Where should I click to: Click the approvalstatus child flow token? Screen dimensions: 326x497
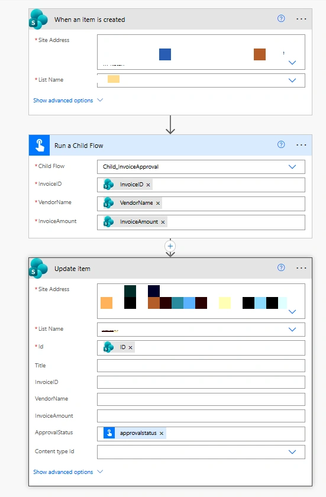pyautogui.click(x=135, y=433)
